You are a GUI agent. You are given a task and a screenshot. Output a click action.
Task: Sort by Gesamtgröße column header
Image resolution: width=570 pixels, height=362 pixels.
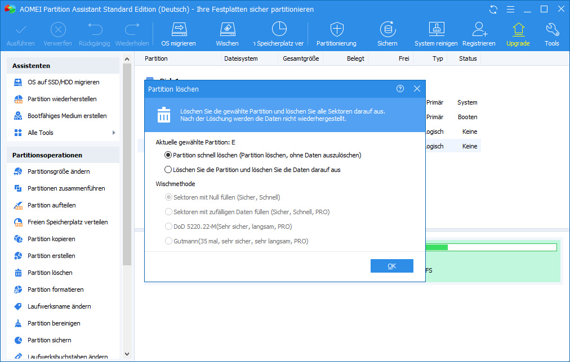click(301, 59)
